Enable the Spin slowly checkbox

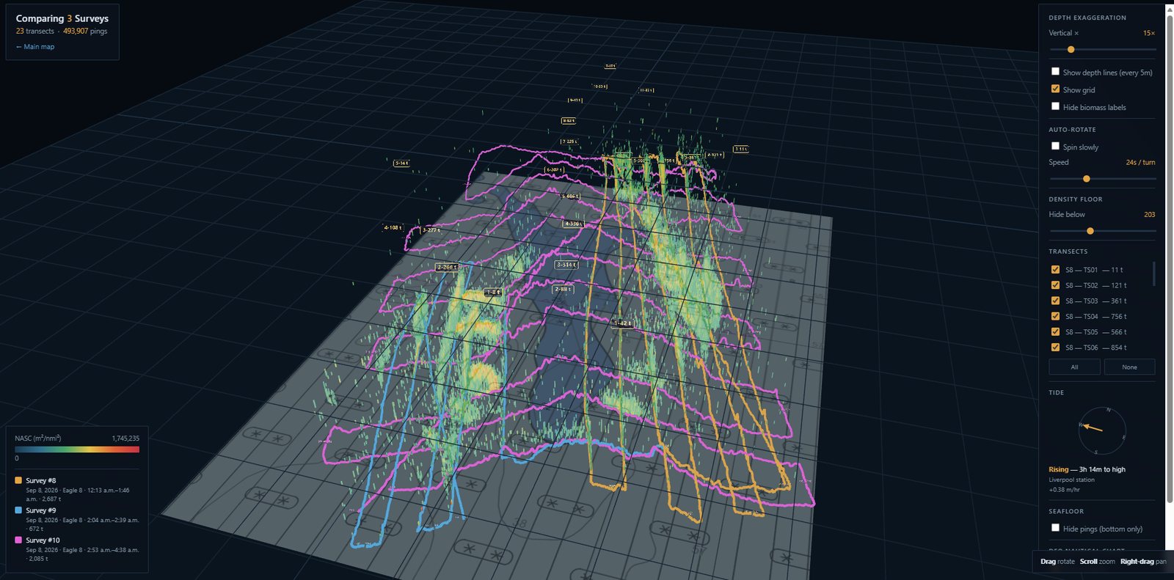coord(1055,147)
